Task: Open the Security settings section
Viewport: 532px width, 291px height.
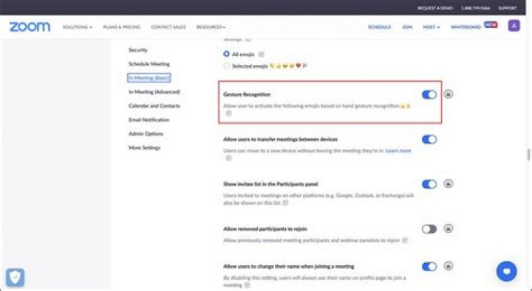Action: (x=138, y=50)
